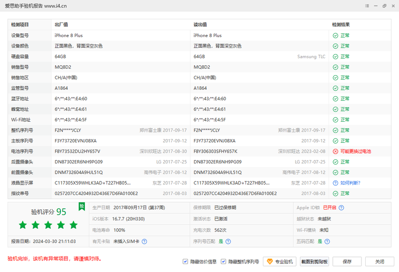Click green check icon in 硬盘容量 row

click(x=335, y=56)
